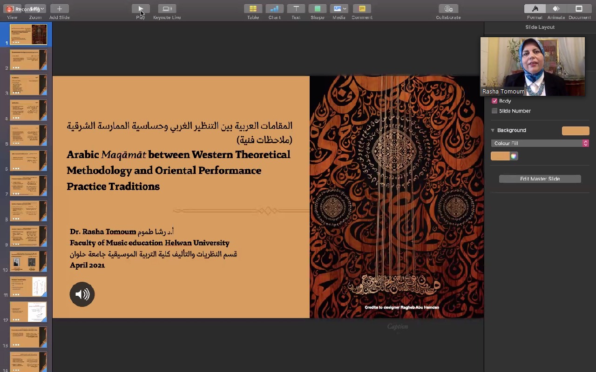Click the Play slideshow toolbar icon
This screenshot has height=372, width=596.
coord(141,9)
